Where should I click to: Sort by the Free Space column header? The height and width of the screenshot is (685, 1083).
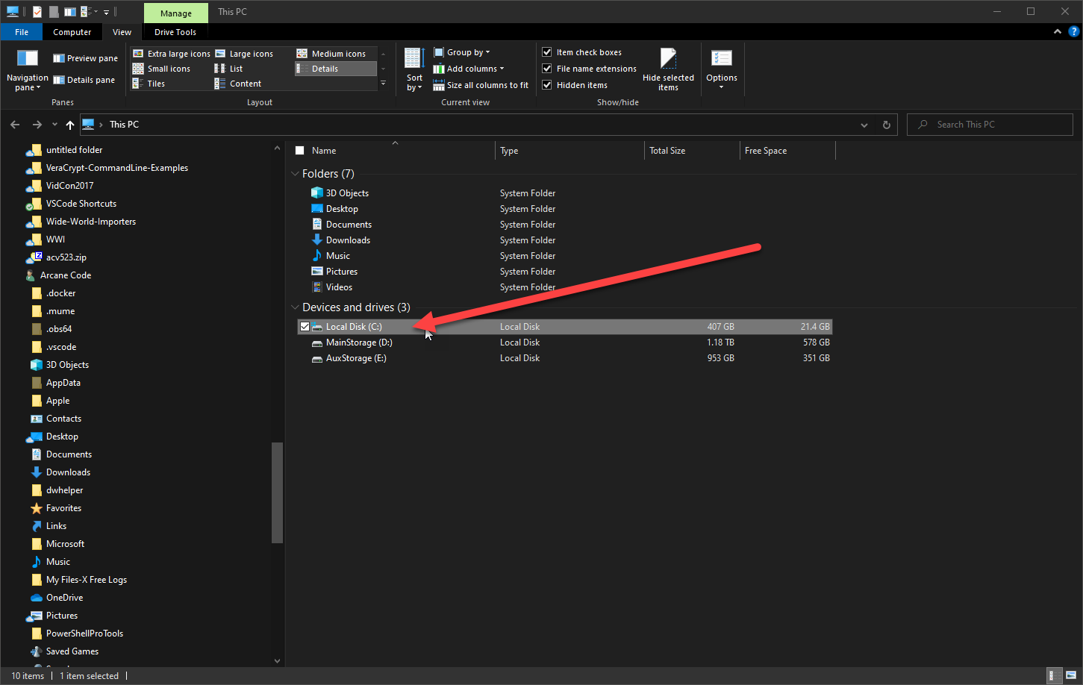tap(766, 151)
